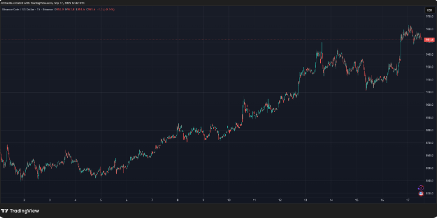Open the US flag economic event icon
Image resolution: width=437 pixels, height=218 pixels.
421,193
